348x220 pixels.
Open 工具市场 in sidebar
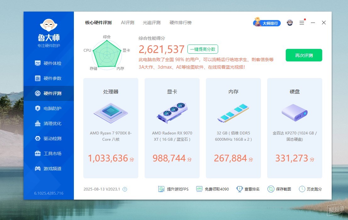point(48,154)
